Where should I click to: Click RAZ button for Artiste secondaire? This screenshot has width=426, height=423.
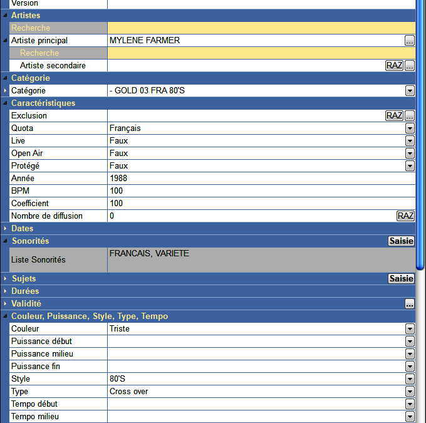point(394,66)
